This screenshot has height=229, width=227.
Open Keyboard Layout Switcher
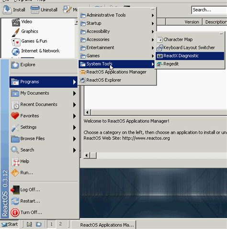[190, 48]
